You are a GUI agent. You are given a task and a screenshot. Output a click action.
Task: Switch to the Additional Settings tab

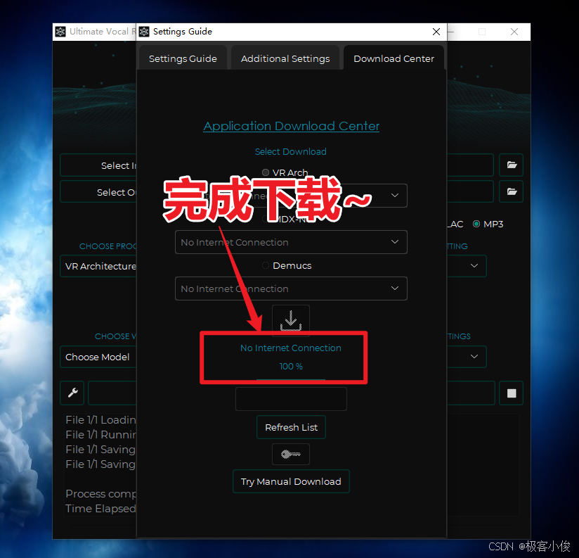[285, 58]
